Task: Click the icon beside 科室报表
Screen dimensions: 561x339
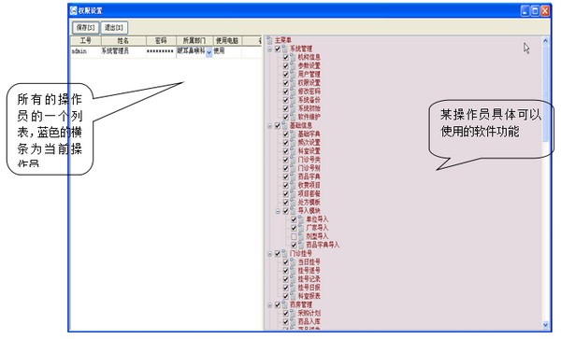Action: [293, 296]
